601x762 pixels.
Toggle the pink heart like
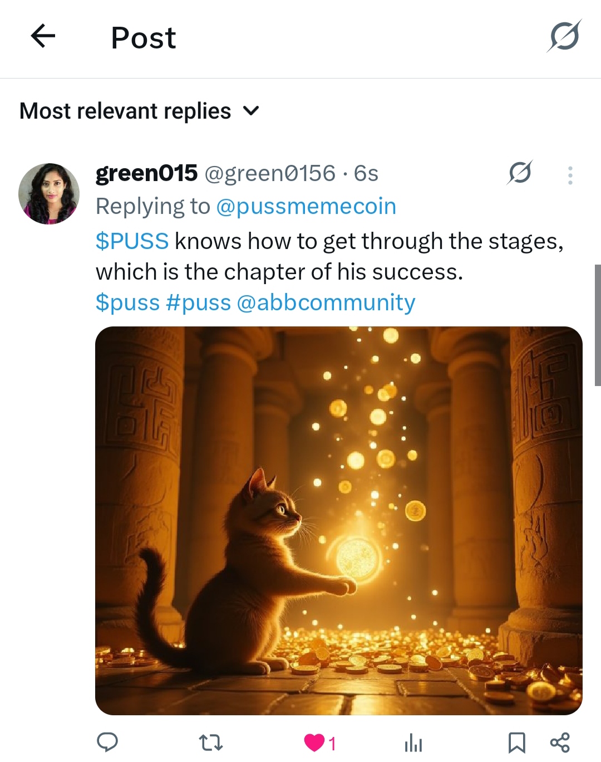pos(315,743)
